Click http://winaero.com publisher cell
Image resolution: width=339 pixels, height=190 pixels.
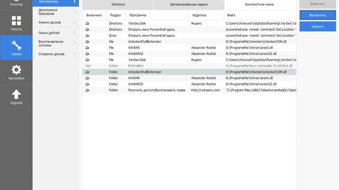(206, 90)
